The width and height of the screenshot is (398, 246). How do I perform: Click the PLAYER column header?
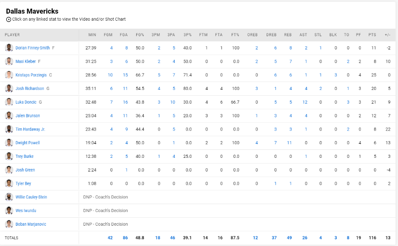tap(12, 35)
